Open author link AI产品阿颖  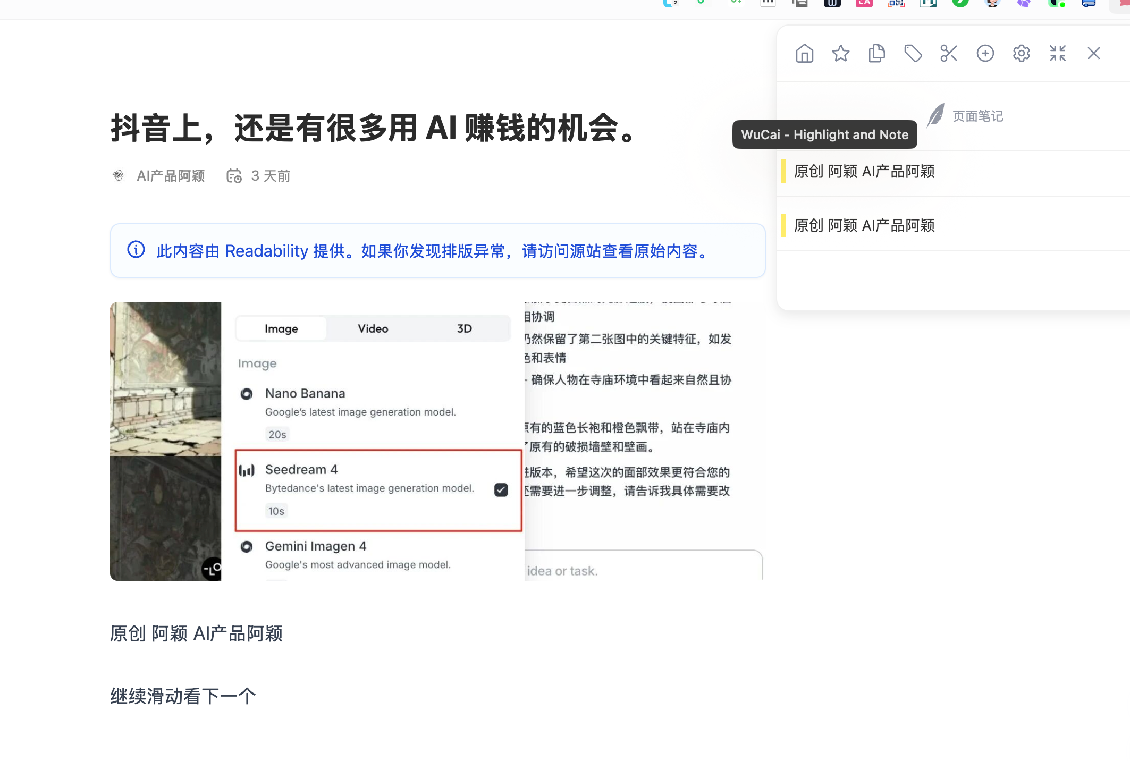pos(171,176)
